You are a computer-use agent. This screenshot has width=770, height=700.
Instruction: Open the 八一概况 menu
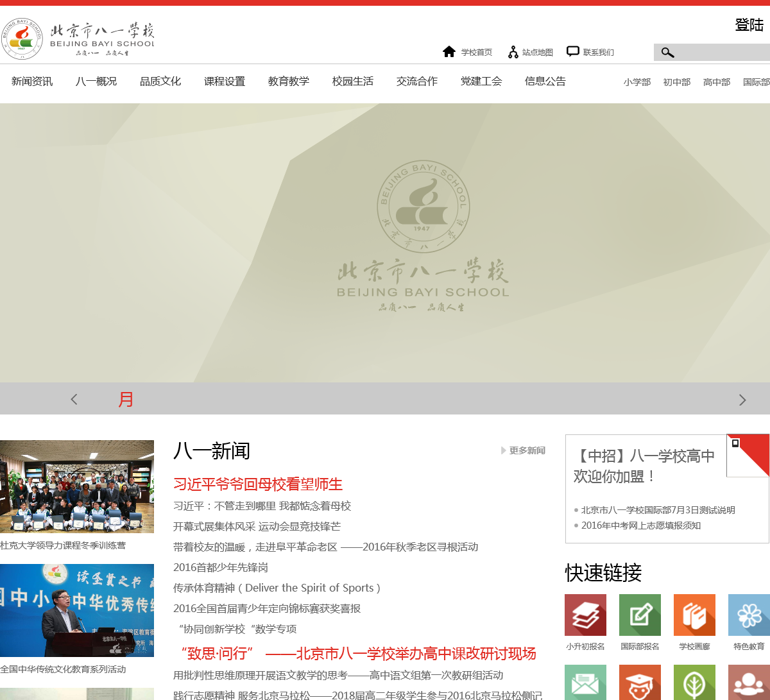click(96, 81)
